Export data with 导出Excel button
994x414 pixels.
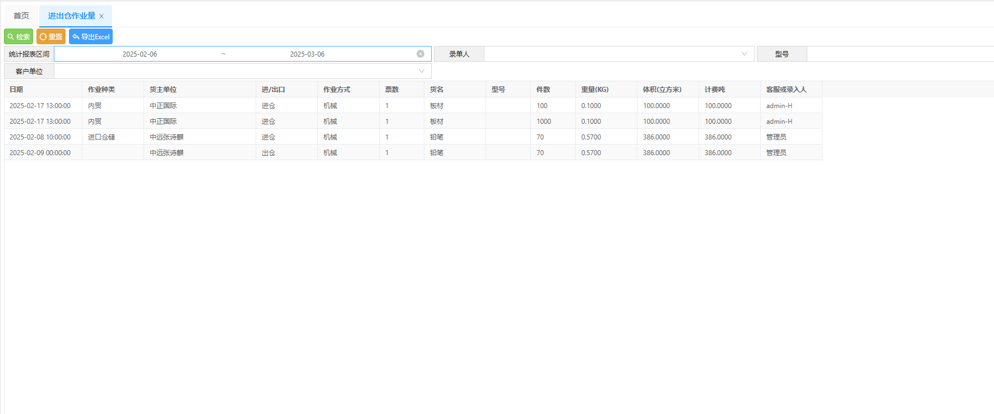click(x=91, y=37)
